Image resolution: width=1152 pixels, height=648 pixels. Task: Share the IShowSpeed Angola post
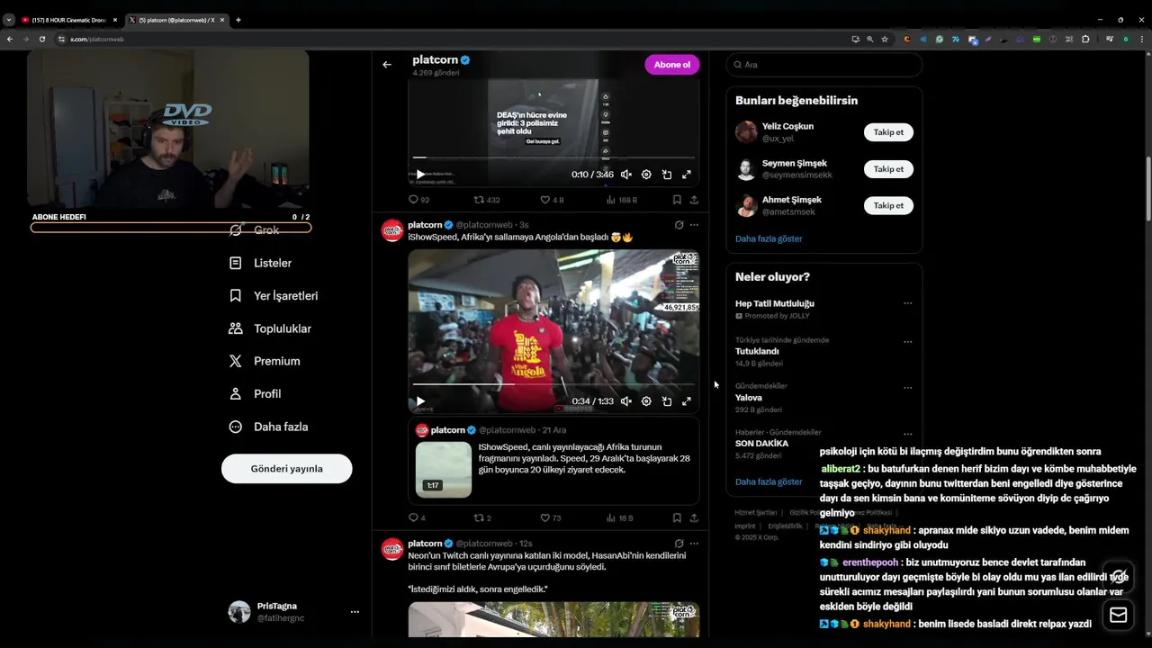tap(694, 517)
